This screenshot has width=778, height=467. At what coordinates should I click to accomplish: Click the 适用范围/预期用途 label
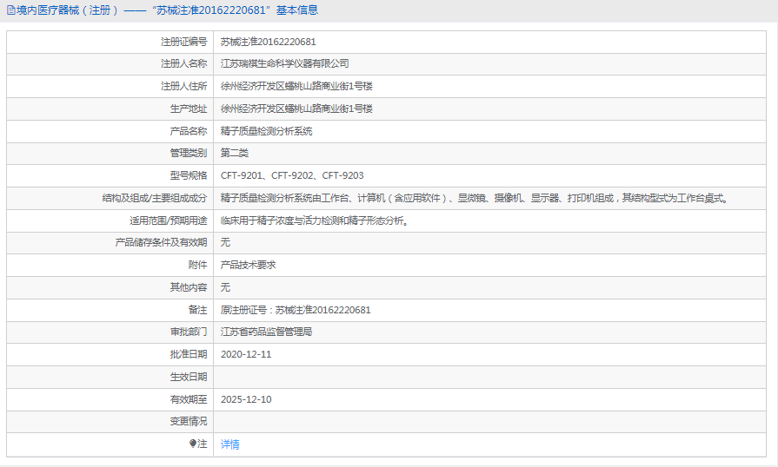[x=168, y=220]
